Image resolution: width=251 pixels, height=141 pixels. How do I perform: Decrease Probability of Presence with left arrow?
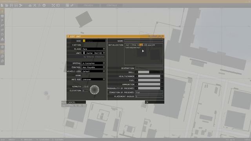tap(136, 88)
